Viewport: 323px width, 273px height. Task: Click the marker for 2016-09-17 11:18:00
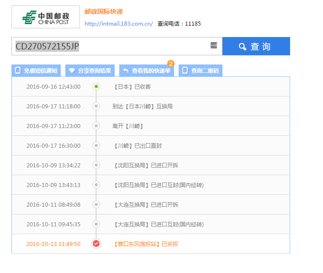click(96, 106)
